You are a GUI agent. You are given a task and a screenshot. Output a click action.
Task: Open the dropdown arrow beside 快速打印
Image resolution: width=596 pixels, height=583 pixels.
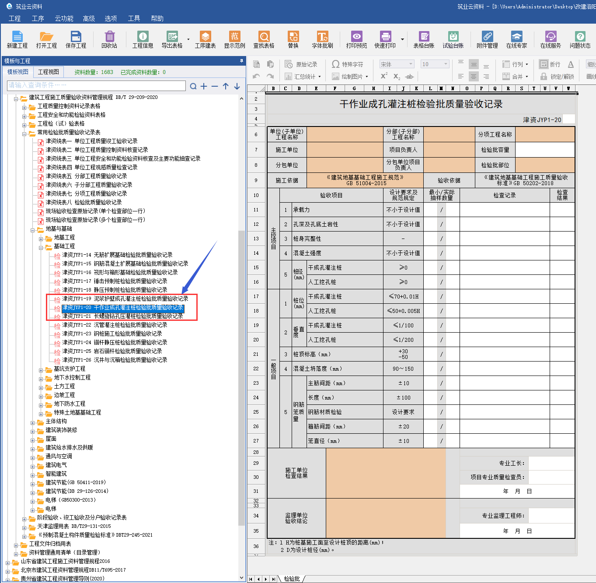click(x=402, y=39)
